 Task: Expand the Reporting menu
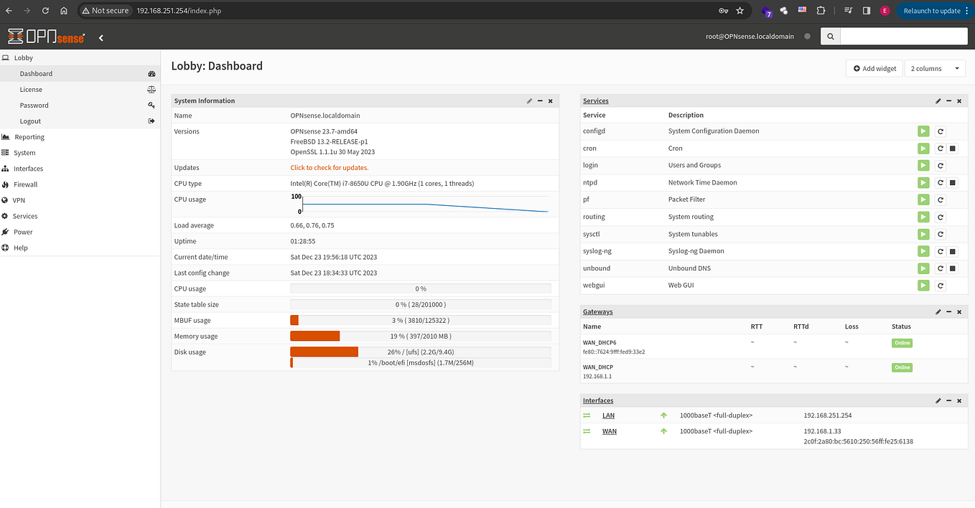pos(80,137)
